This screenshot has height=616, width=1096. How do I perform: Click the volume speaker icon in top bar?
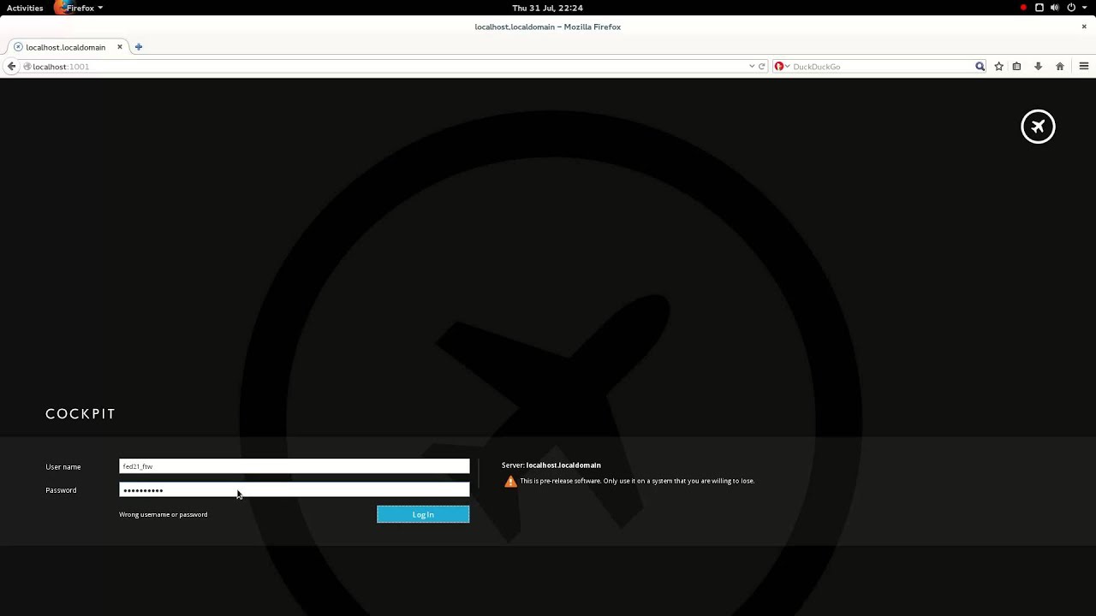click(x=1054, y=8)
